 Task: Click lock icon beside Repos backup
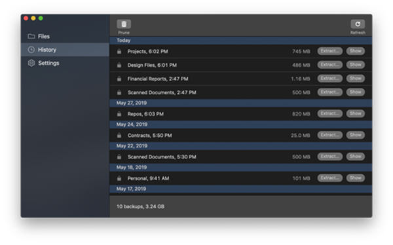(119, 114)
